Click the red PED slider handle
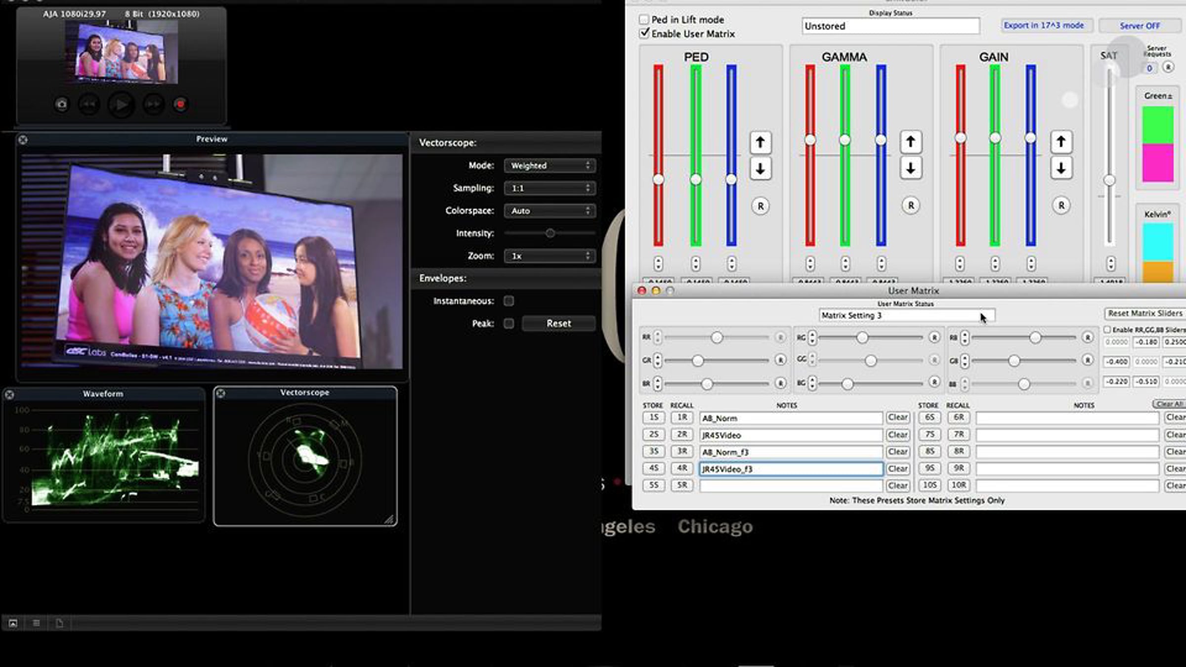 [658, 179]
